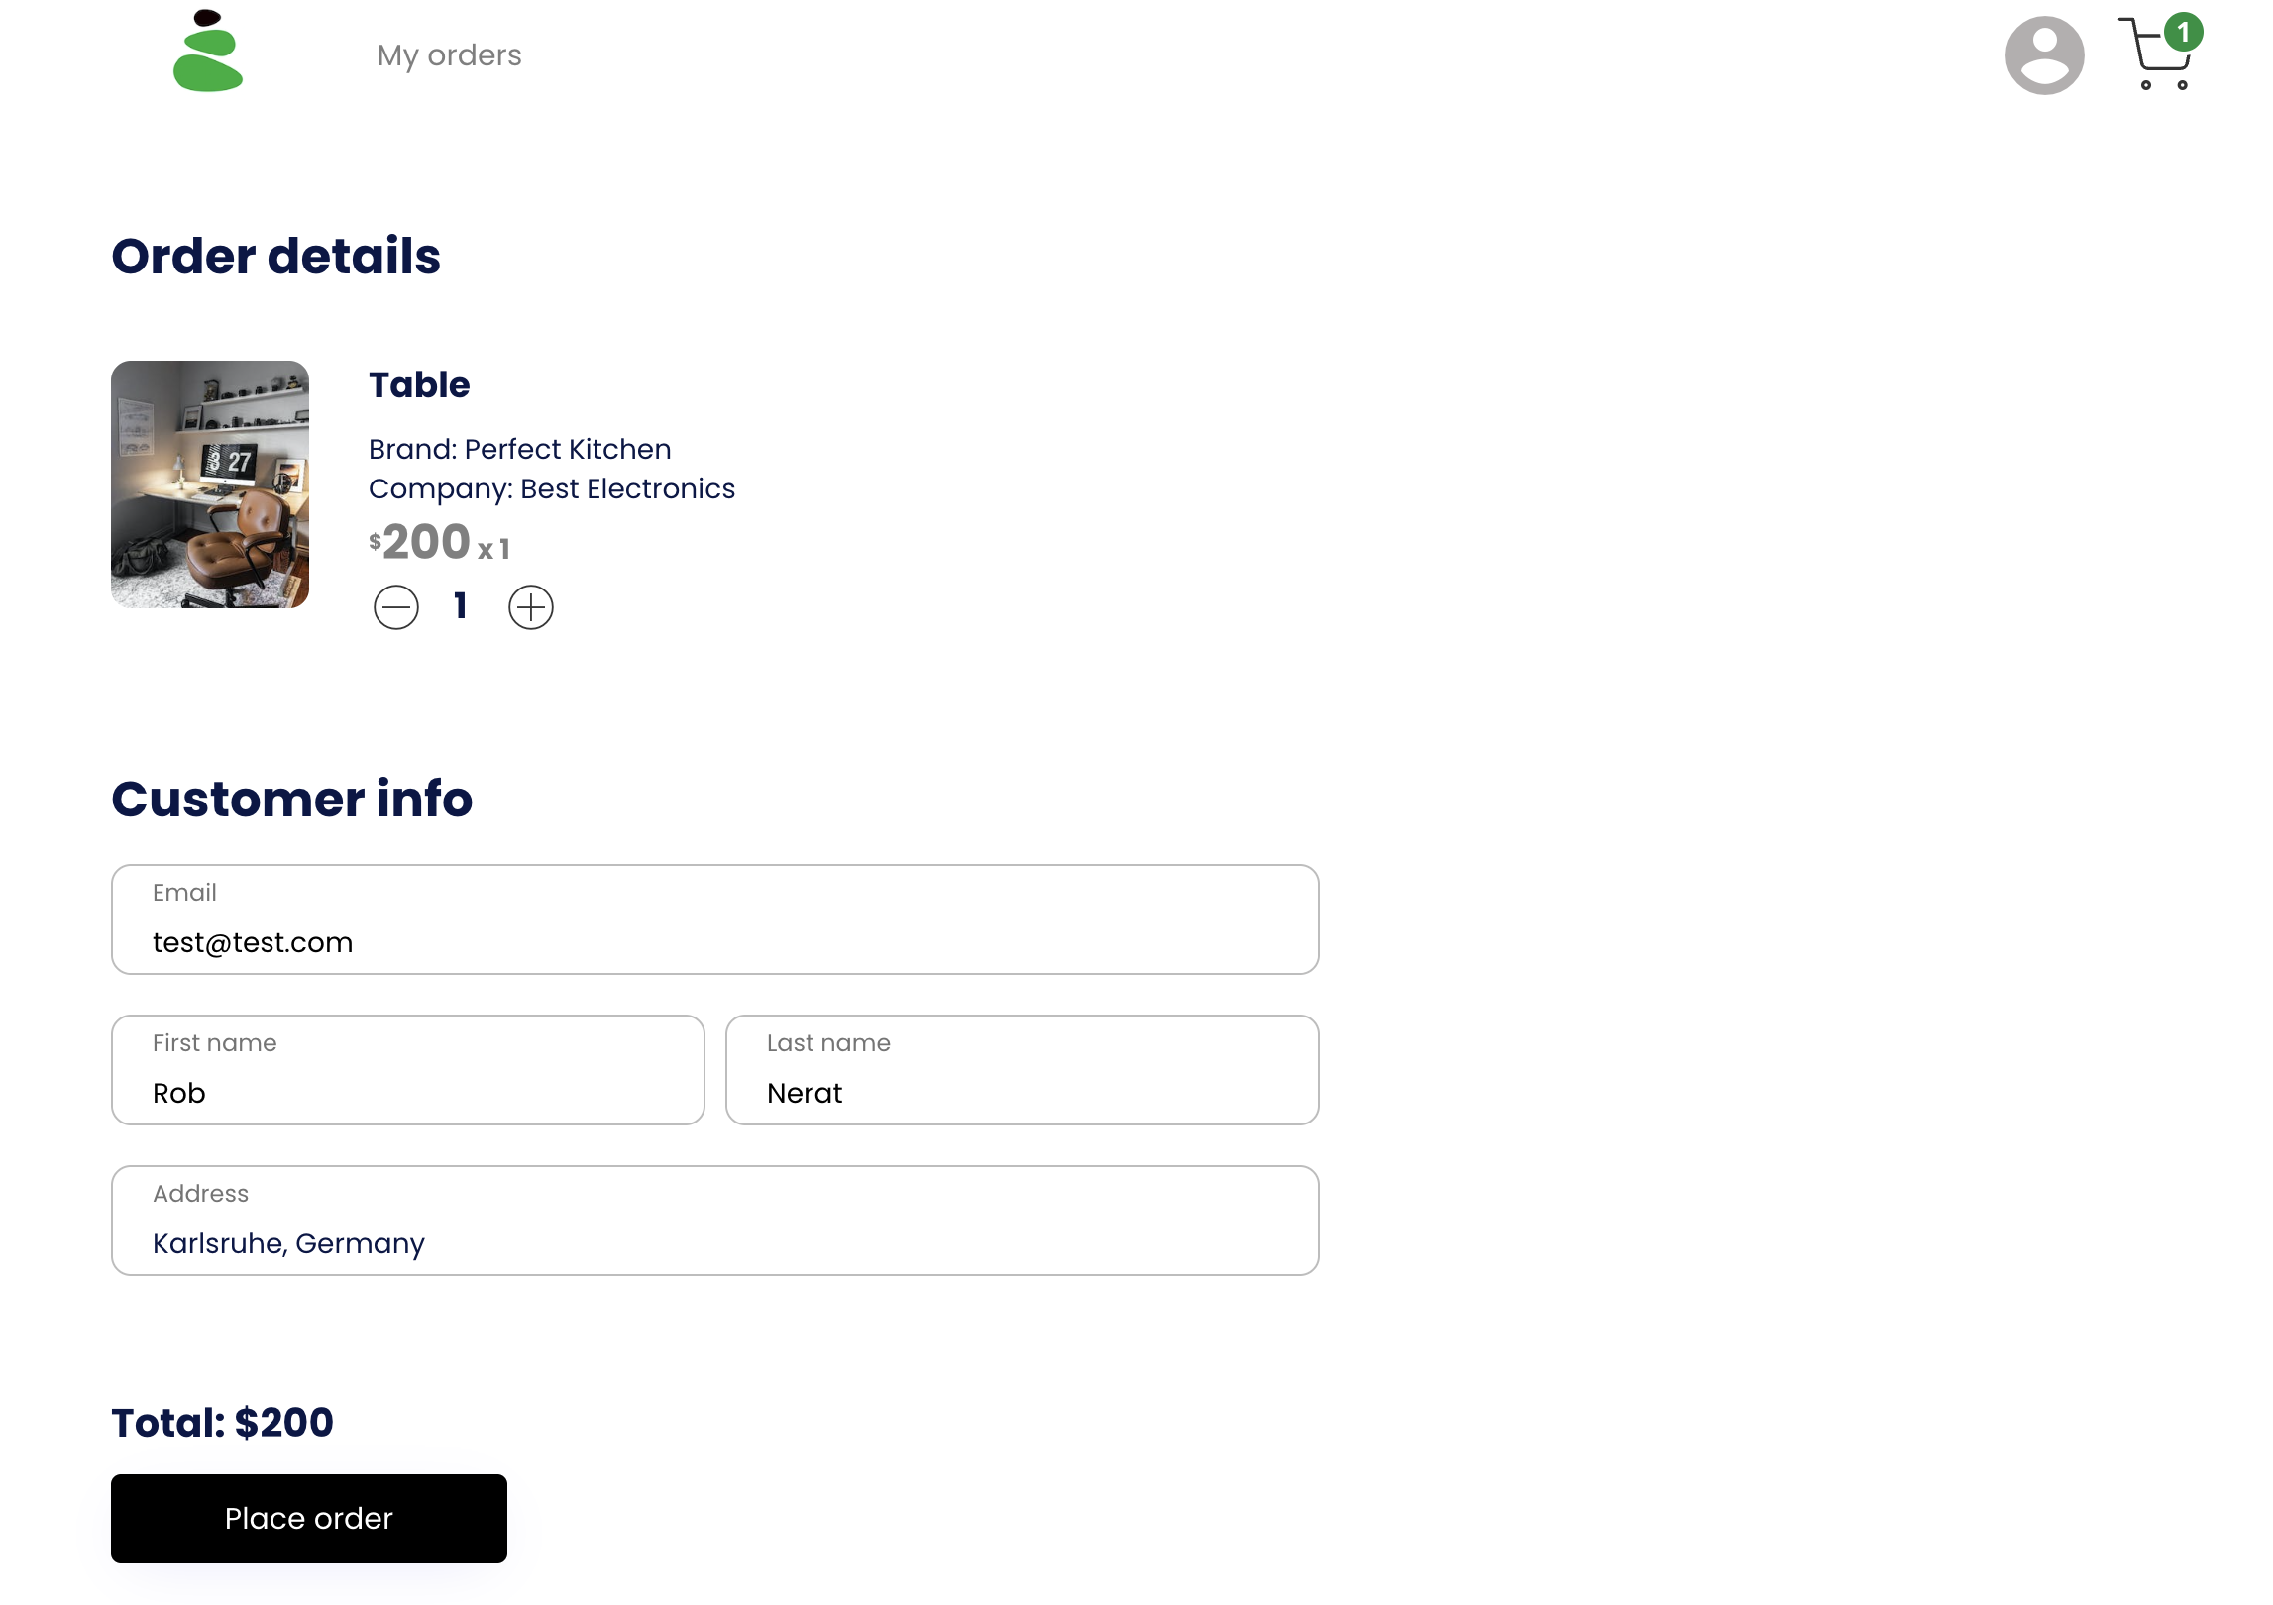Click the Customer info heading

point(291,799)
